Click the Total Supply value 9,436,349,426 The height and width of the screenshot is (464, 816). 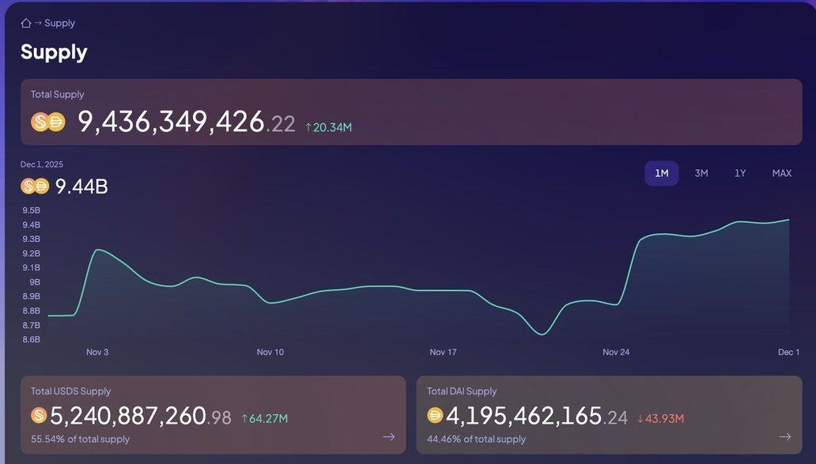click(x=171, y=122)
